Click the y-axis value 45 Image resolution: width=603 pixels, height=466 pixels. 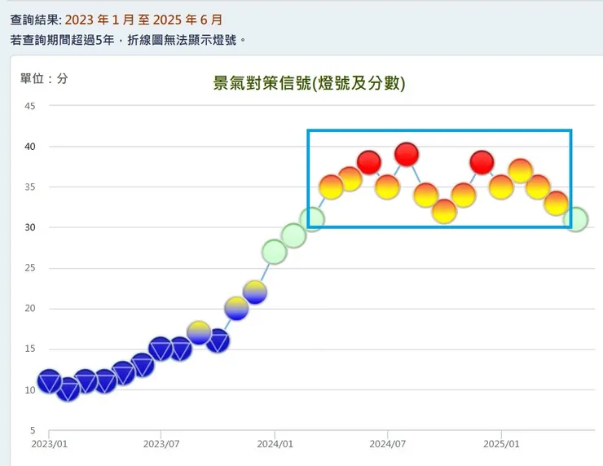[29, 106]
